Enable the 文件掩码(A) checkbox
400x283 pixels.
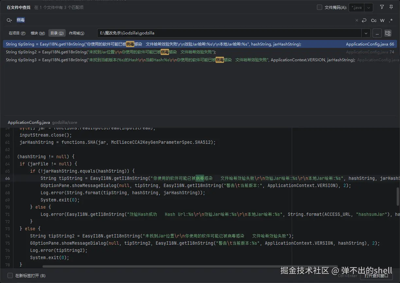pos(320,7)
